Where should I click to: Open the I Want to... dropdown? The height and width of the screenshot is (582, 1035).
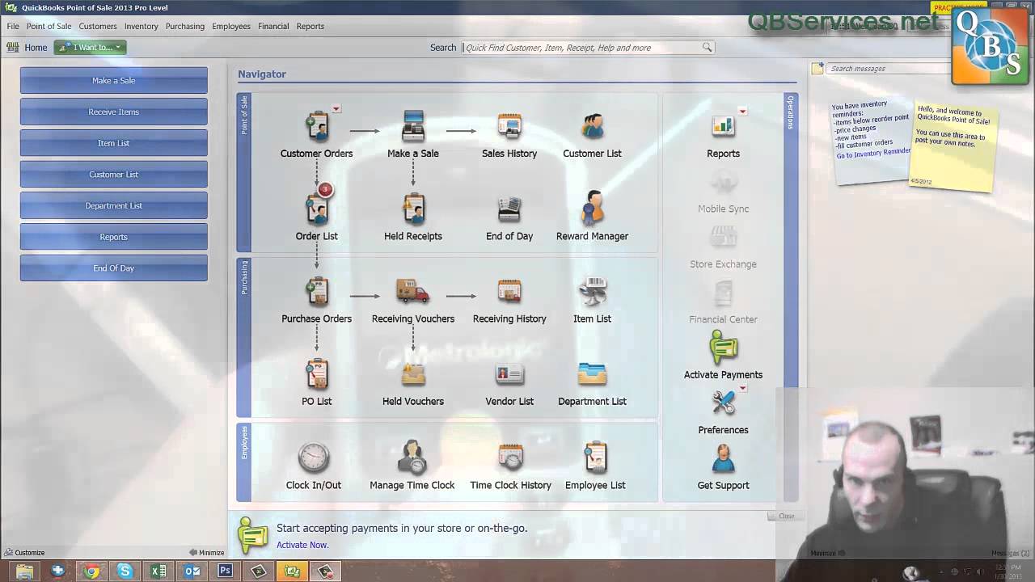(x=90, y=48)
